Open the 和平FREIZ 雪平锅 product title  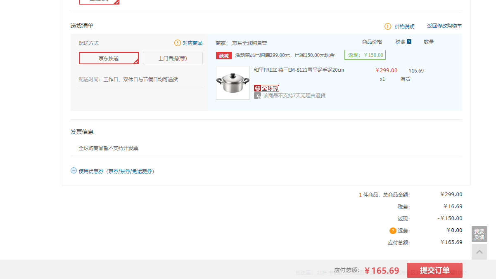click(299, 70)
